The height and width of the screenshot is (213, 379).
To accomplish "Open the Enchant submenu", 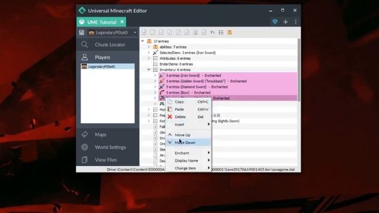I will pyautogui.click(x=188, y=153).
